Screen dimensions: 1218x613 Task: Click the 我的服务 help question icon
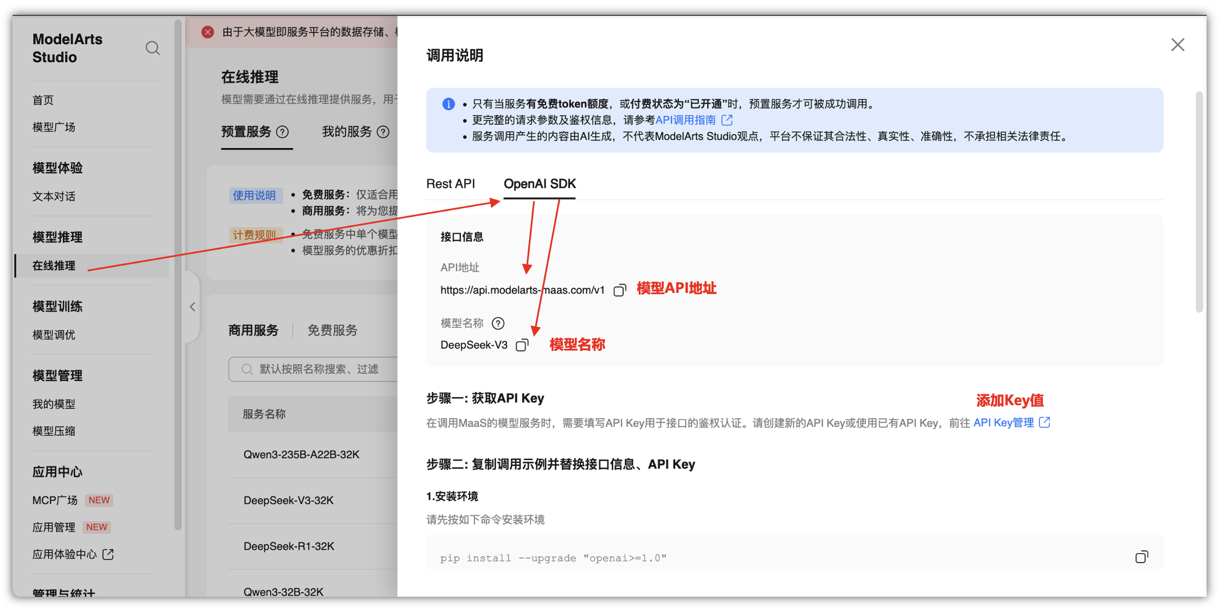383,132
